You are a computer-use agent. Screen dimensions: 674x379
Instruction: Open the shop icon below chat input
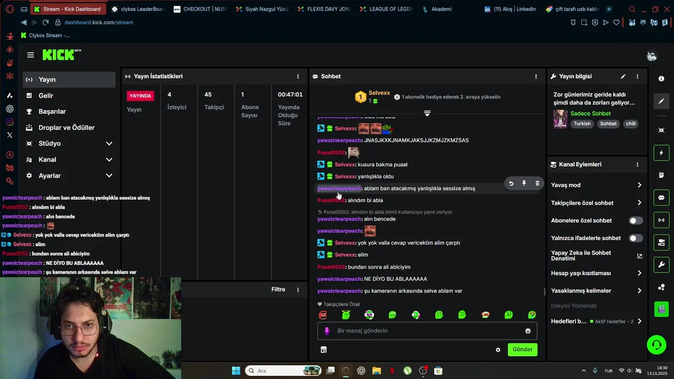pos(323,350)
